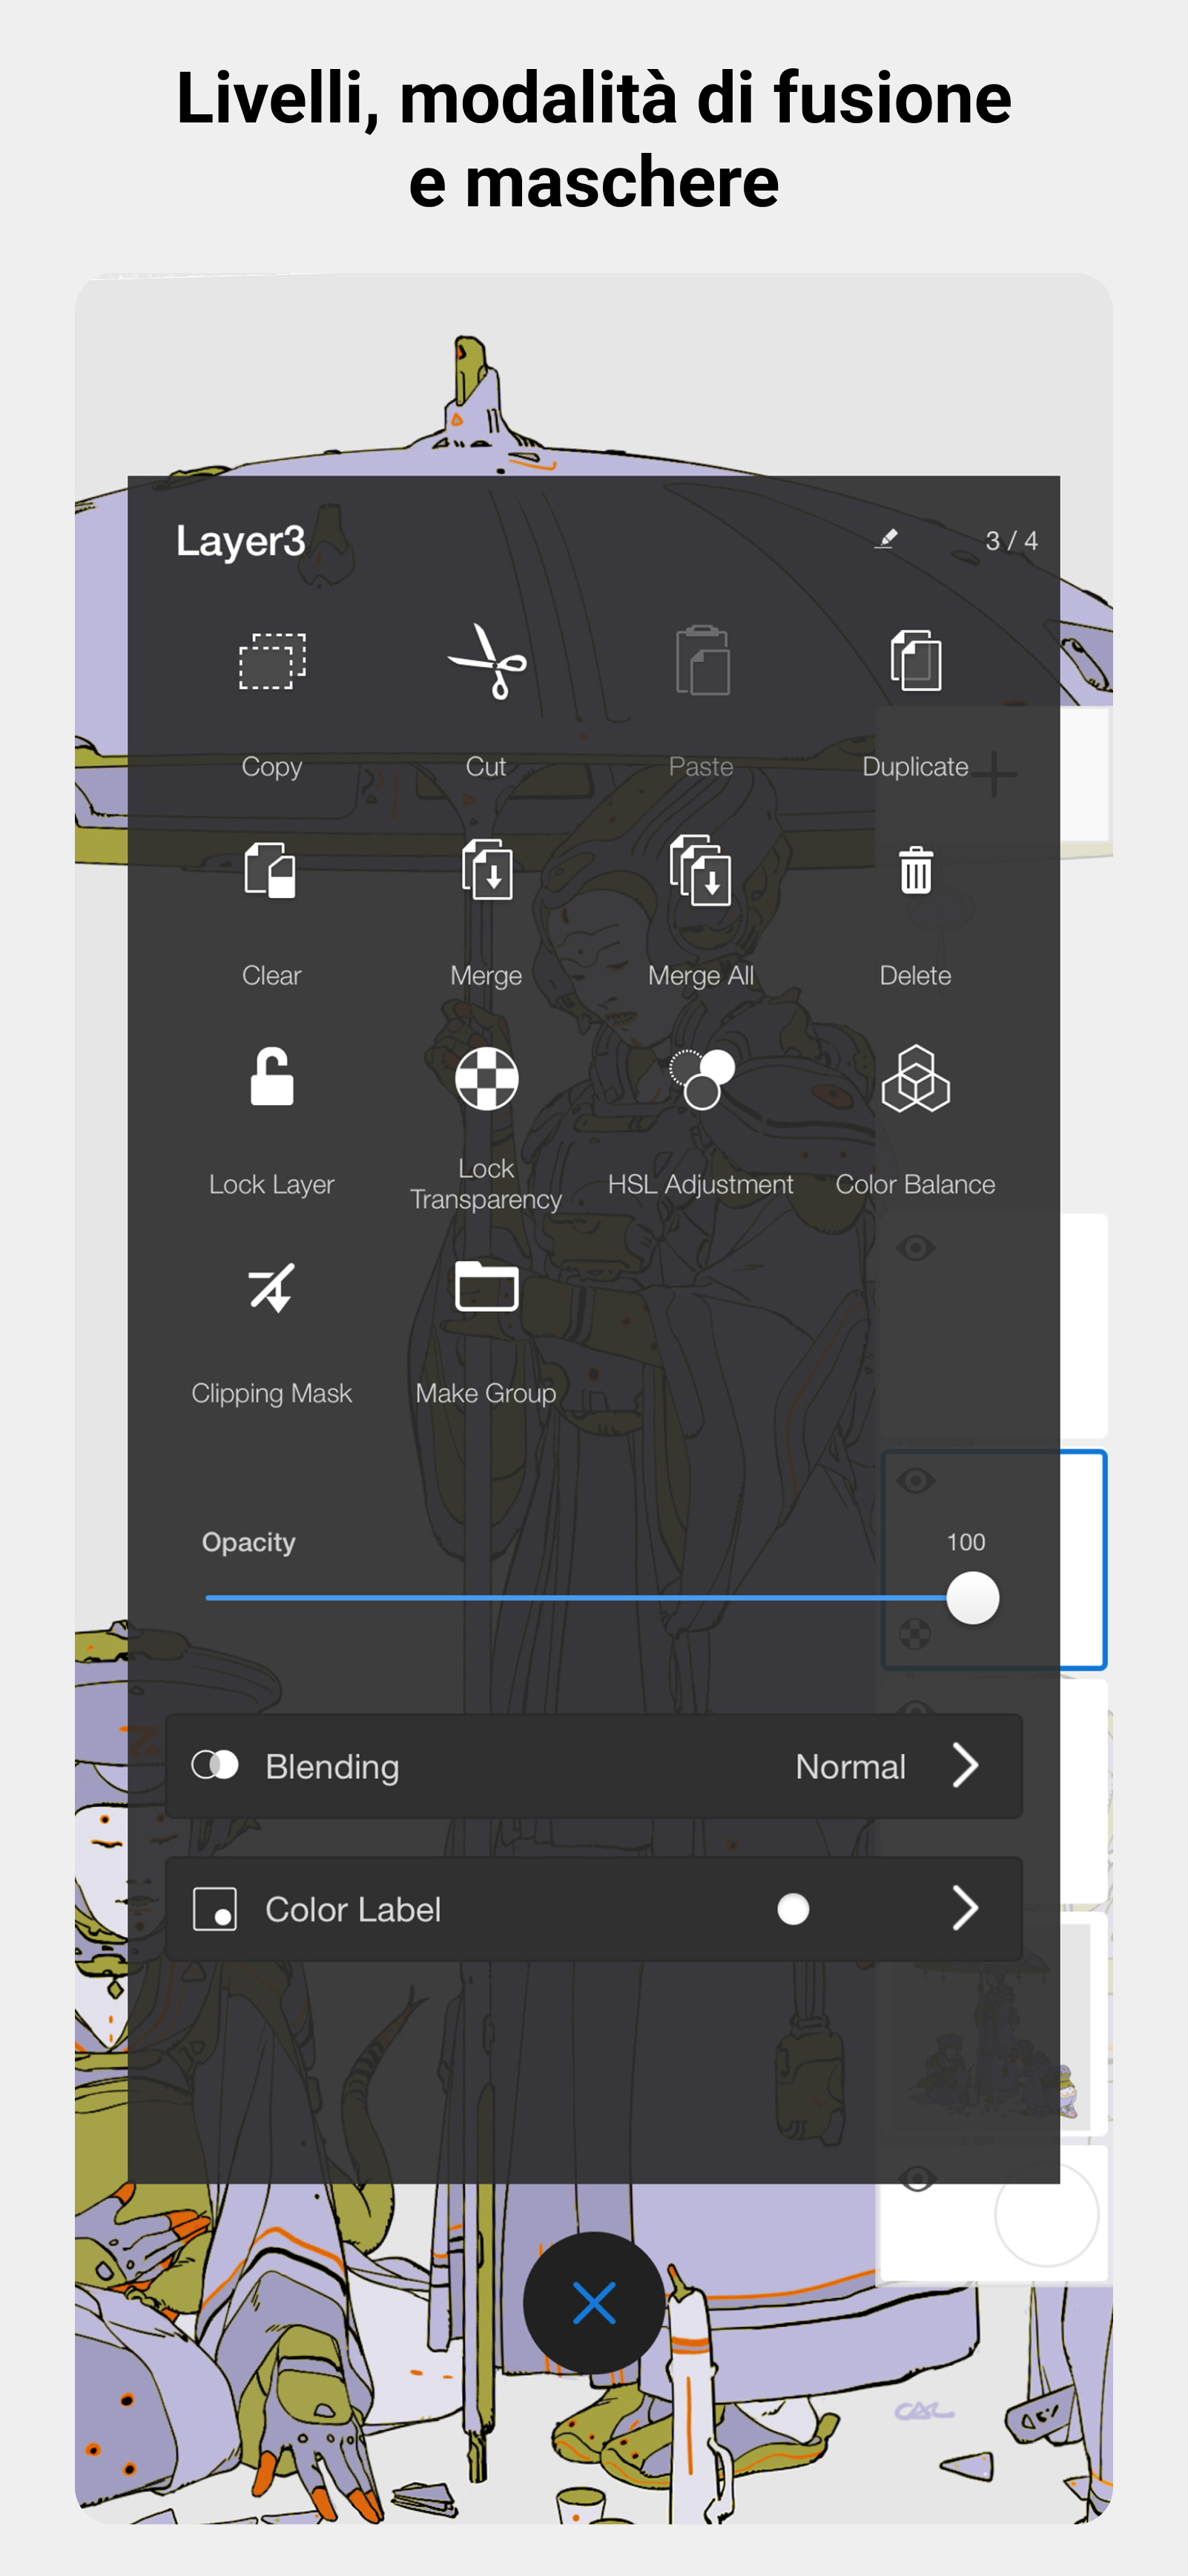Merge layer down with the Merge icon
Viewport: 1188px width, 2576px height.
[486, 870]
